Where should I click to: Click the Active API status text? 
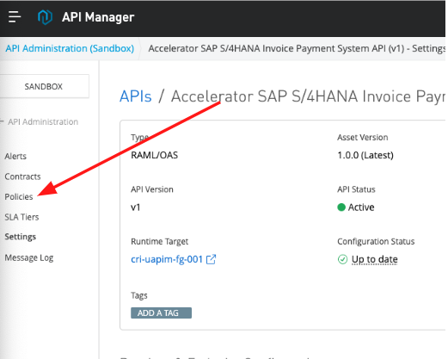361,207
